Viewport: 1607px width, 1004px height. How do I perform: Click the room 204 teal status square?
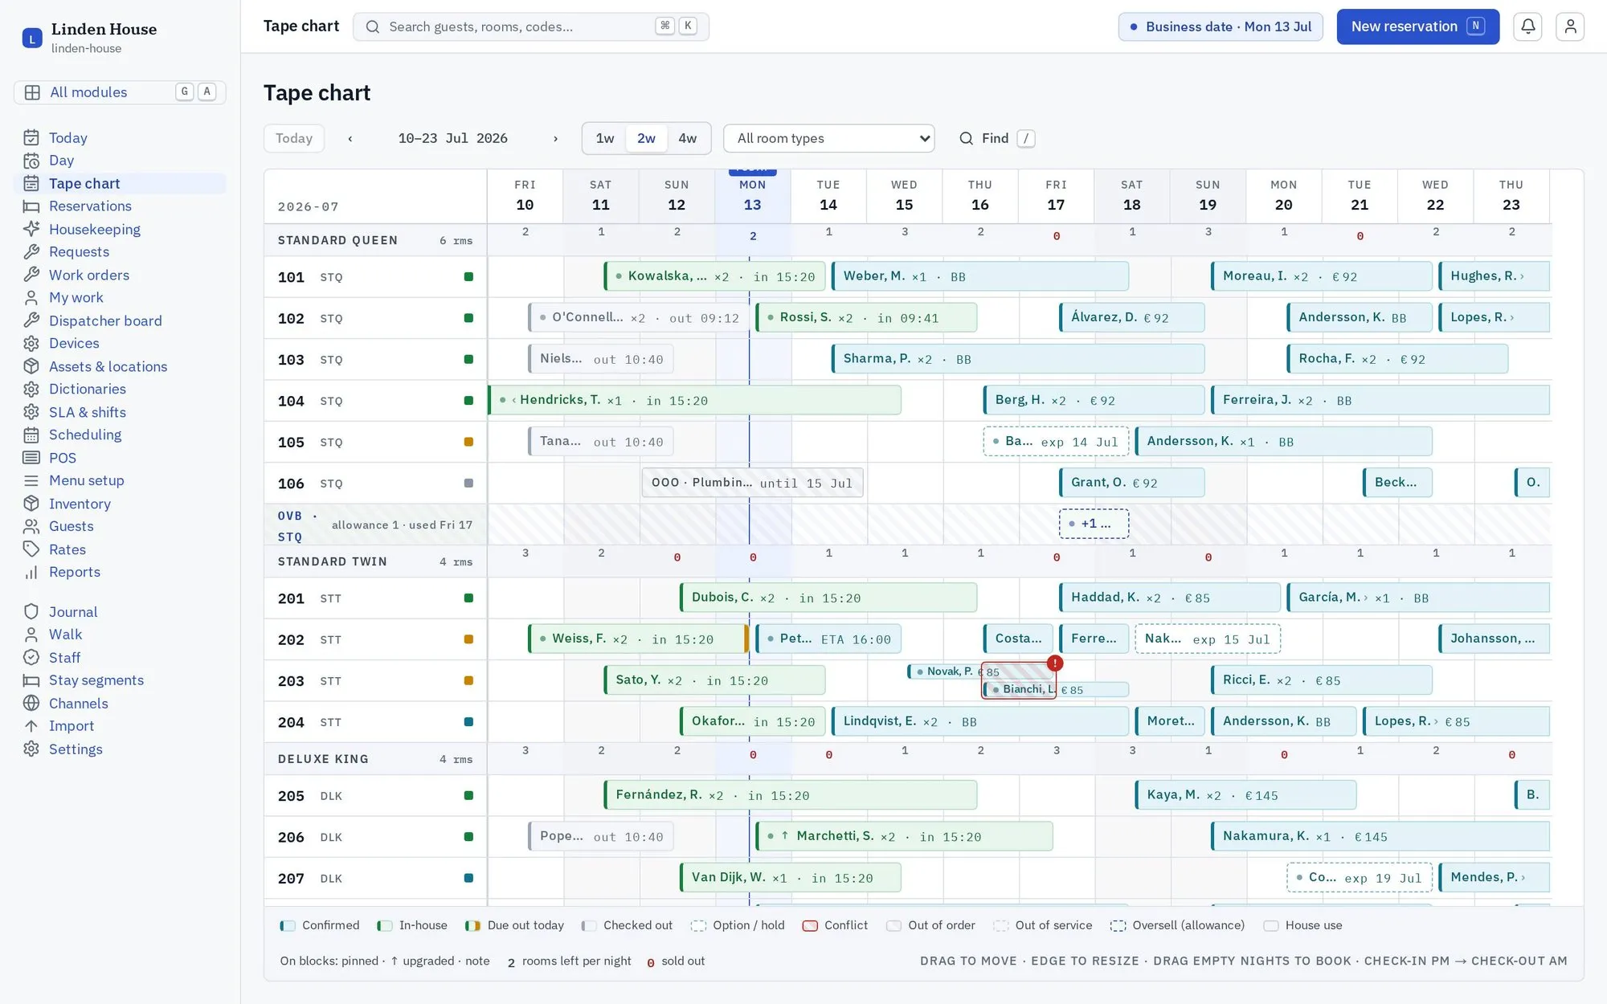tap(468, 721)
